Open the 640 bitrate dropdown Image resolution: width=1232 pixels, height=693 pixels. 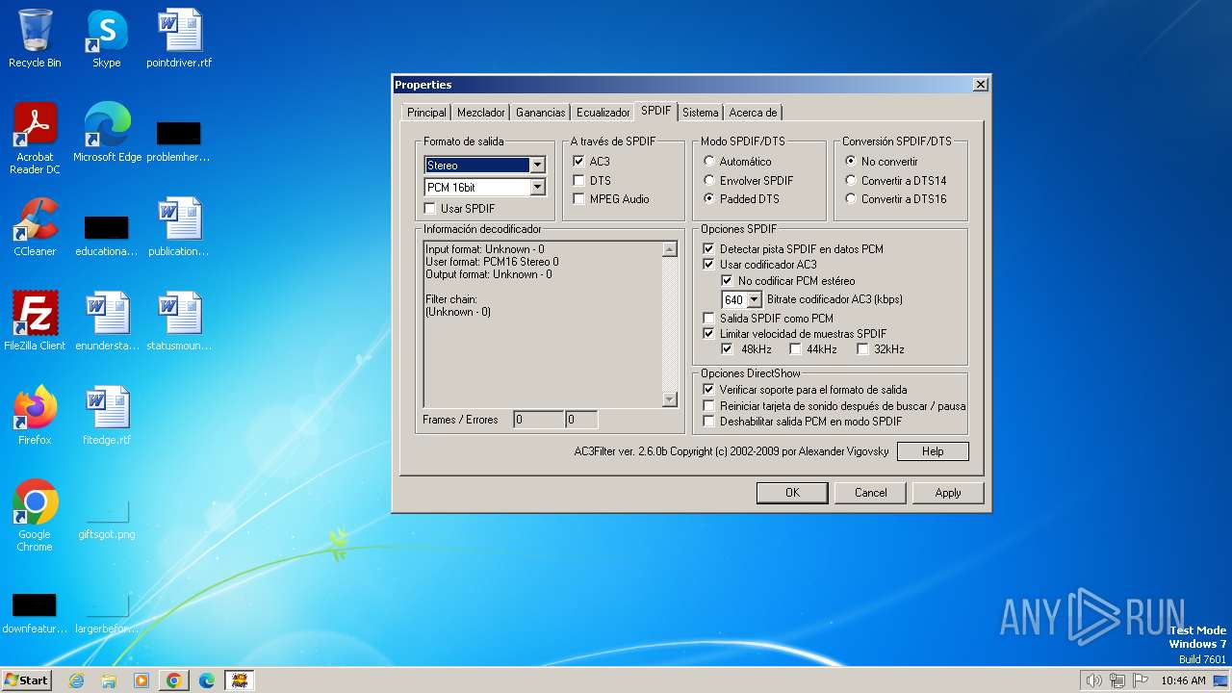coord(754,300)
